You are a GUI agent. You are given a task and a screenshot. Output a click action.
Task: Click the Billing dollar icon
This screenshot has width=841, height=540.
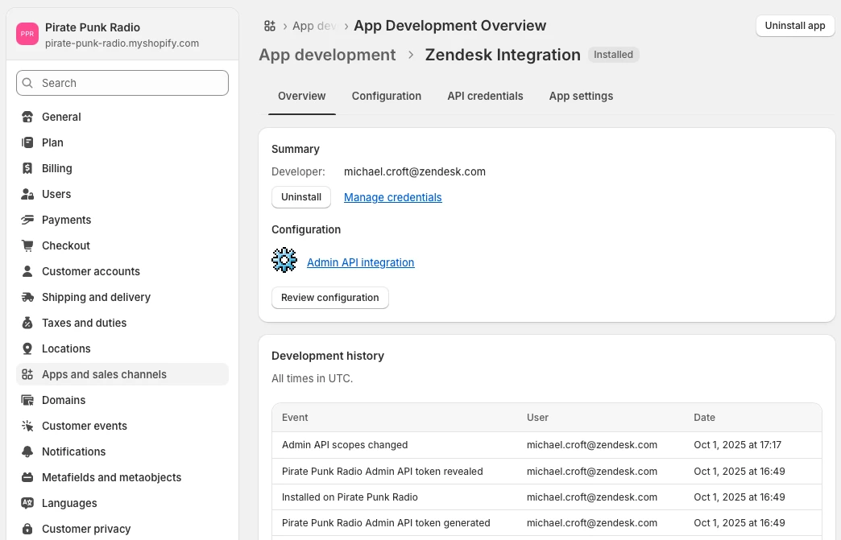coord(27,168)
